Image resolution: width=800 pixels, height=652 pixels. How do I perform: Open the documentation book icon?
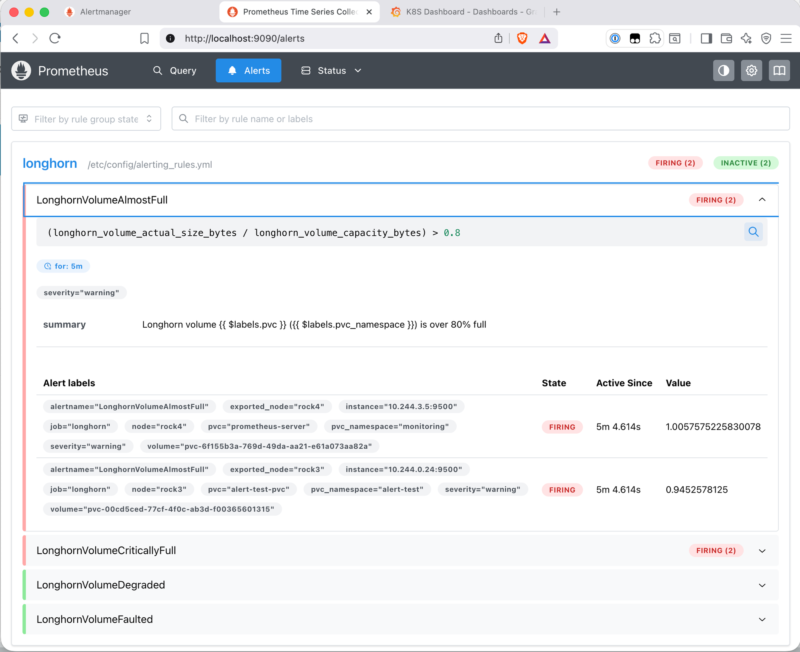[779, 71]
